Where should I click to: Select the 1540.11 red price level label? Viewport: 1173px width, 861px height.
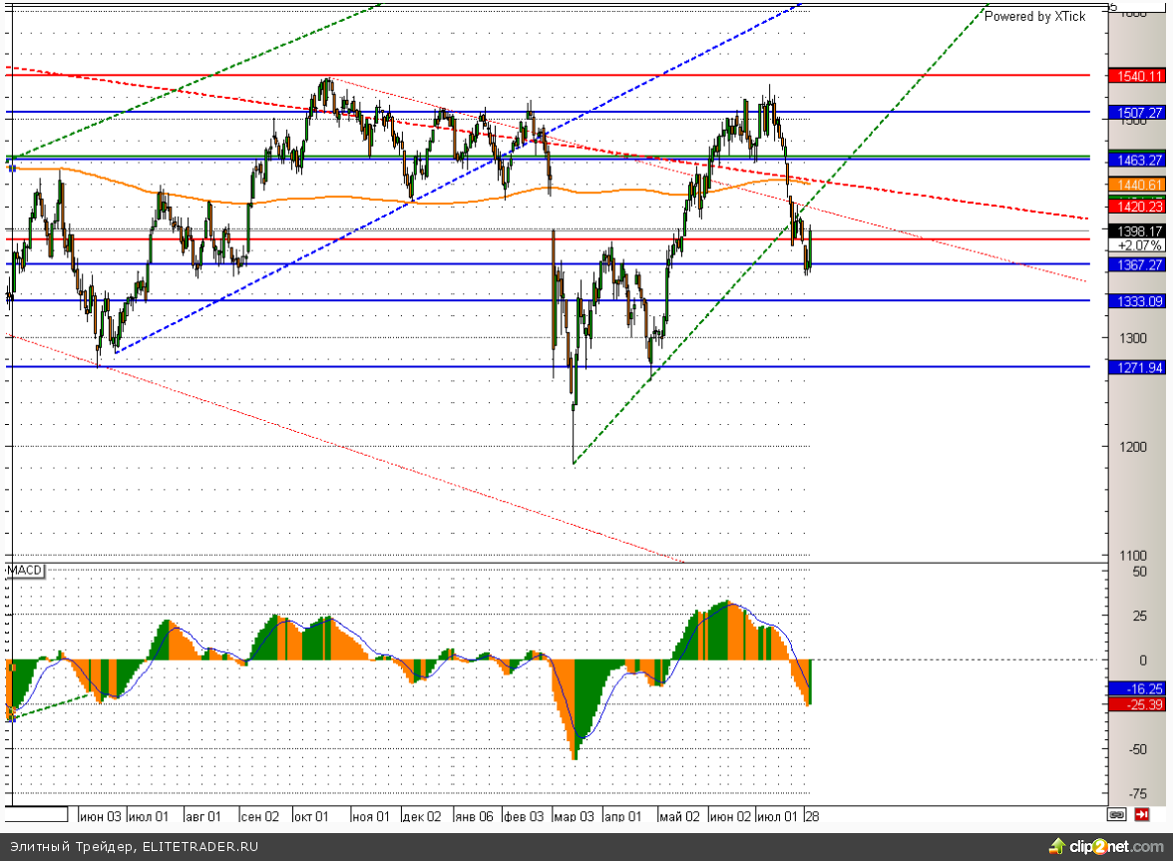coord(1136,76)
